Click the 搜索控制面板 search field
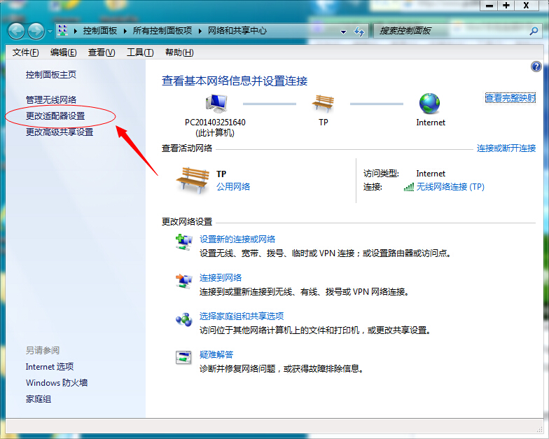Viewport: 549px width, 439px height. [448, 32]
